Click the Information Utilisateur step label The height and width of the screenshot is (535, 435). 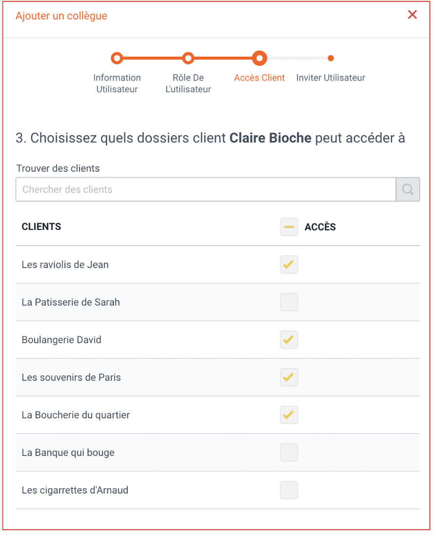pos(117,83)
